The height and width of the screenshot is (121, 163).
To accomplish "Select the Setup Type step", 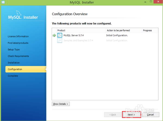I will (14, 49).
